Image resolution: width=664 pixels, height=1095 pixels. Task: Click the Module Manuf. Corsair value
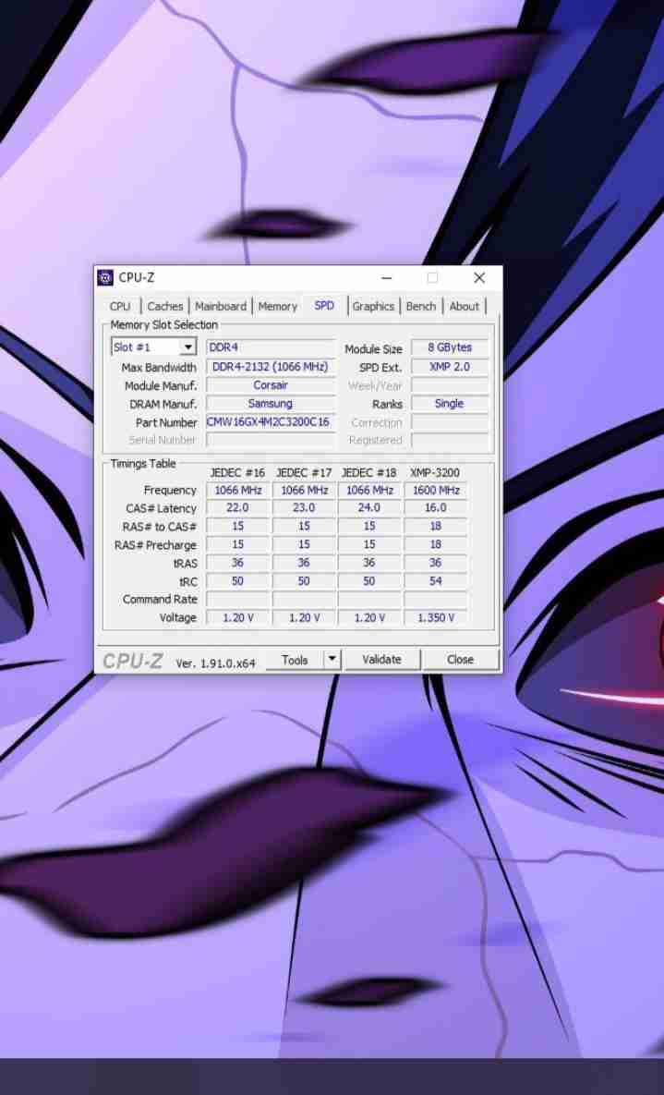pos(271,384)
